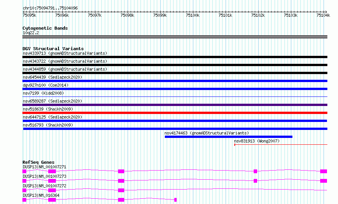The image size is (338, 204).
Task: Open variant nsv6447125 (Sedlazeck2020) label
Action: [x=52, y=117]
